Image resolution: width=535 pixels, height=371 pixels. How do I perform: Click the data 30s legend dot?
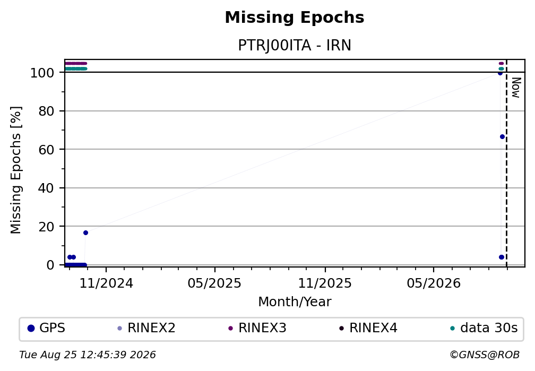click(452, 329)
